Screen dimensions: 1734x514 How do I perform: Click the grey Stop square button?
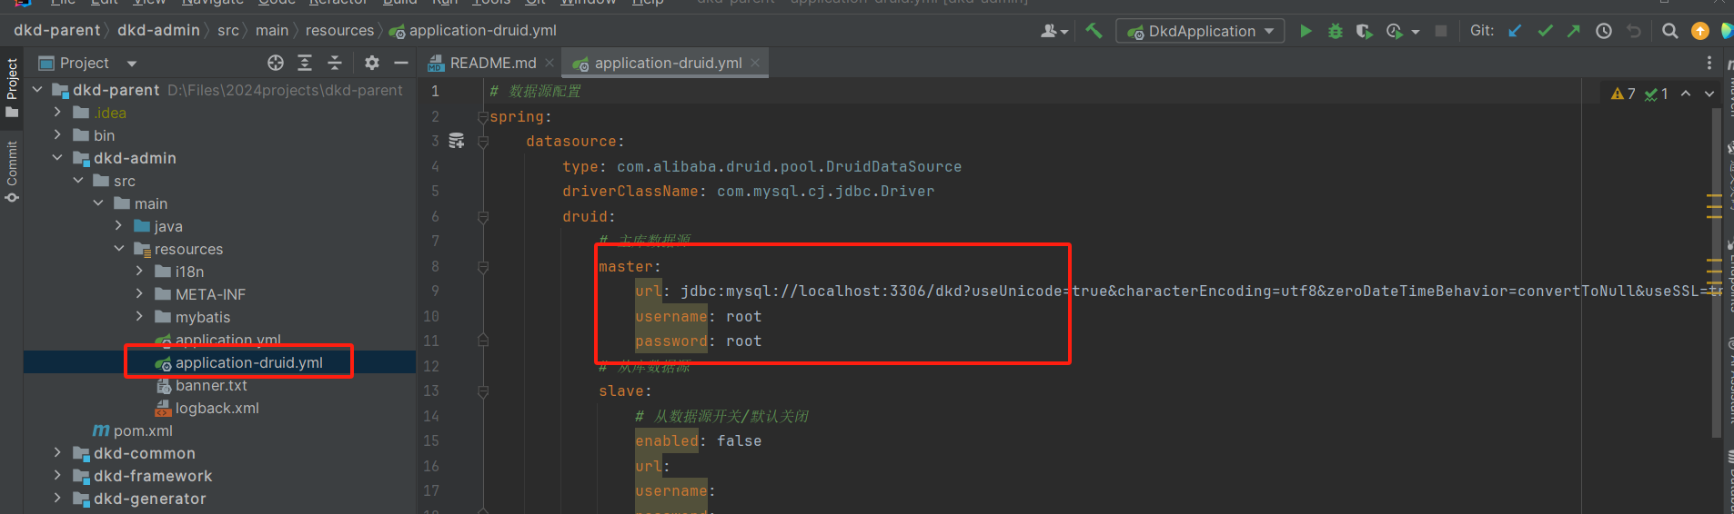1441,31
